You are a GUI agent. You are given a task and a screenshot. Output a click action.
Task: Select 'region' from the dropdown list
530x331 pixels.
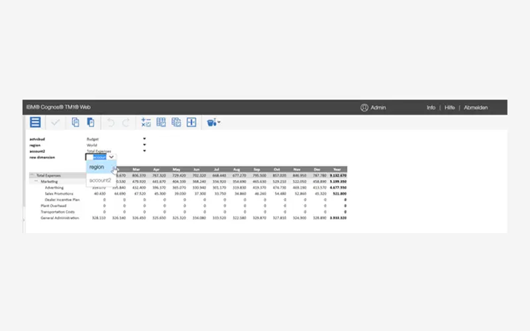[x=97, y=167]
